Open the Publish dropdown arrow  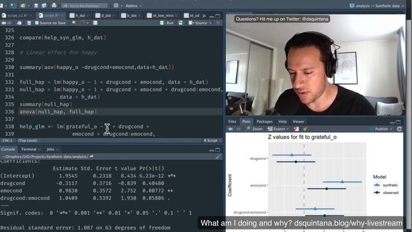click(391, 129)
